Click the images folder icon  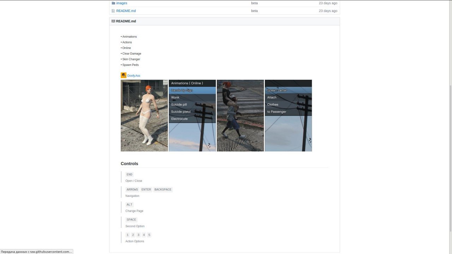pyautogui.click(x=113, y=3)
